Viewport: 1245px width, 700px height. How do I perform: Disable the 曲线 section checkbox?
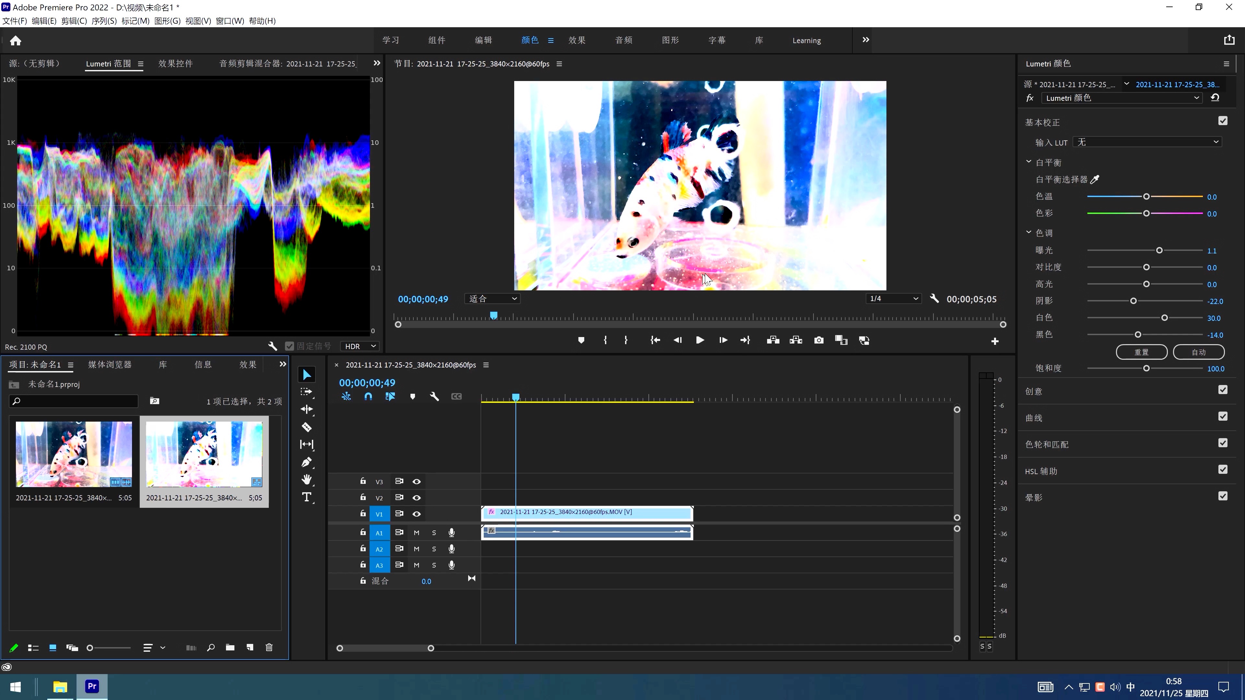coord(1223,416)
